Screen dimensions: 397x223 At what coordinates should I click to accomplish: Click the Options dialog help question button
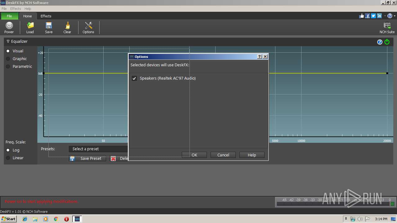coord(260,57)
